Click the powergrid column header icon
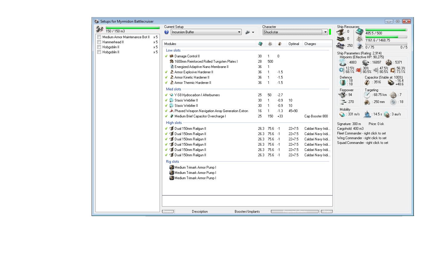The width and height of the screenshot is (424, 256). [270, 44]
